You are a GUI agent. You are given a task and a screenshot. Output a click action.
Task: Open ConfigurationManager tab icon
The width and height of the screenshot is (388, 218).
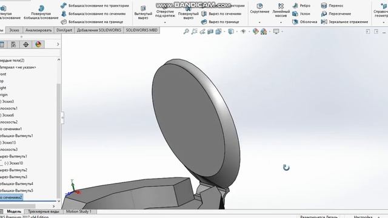pyautogui.click(x=13, y=44)
